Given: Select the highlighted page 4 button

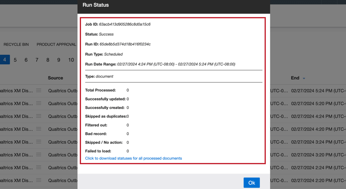Looking at the screenshot, I should [x=4, y=60].
